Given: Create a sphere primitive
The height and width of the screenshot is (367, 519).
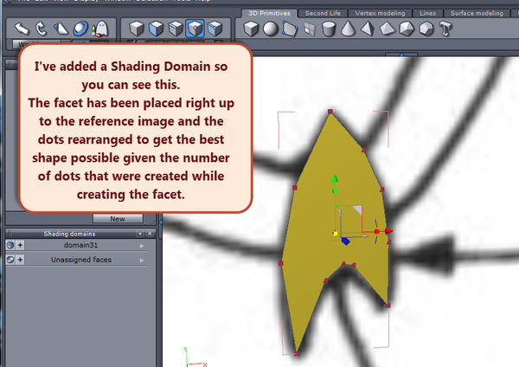Looking at the screenshot, I should pyautogui.click(x=271, y=29).
